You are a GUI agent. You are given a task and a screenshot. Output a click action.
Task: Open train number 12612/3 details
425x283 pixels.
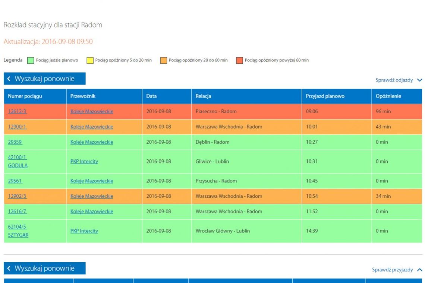[17, 111]
